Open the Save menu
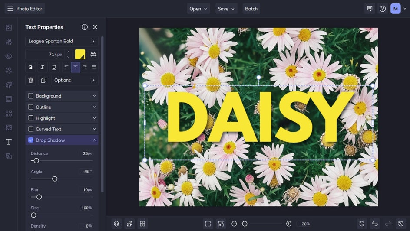 (x=226, y=9)
